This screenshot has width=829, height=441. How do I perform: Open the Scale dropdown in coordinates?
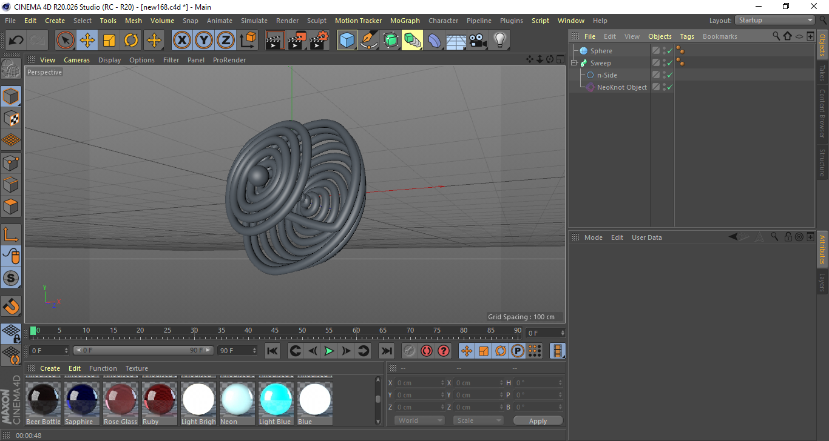(x=479, y=420)
